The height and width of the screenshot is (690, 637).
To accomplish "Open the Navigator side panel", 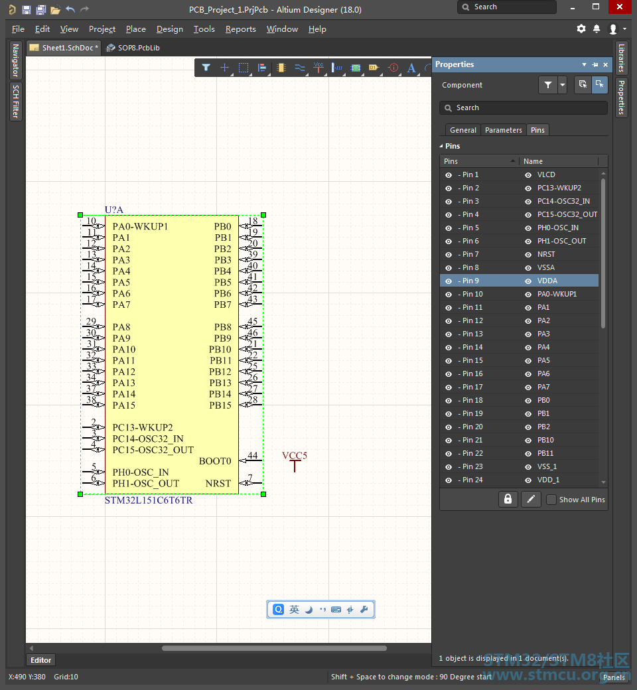I will click(x=16, y=60).
